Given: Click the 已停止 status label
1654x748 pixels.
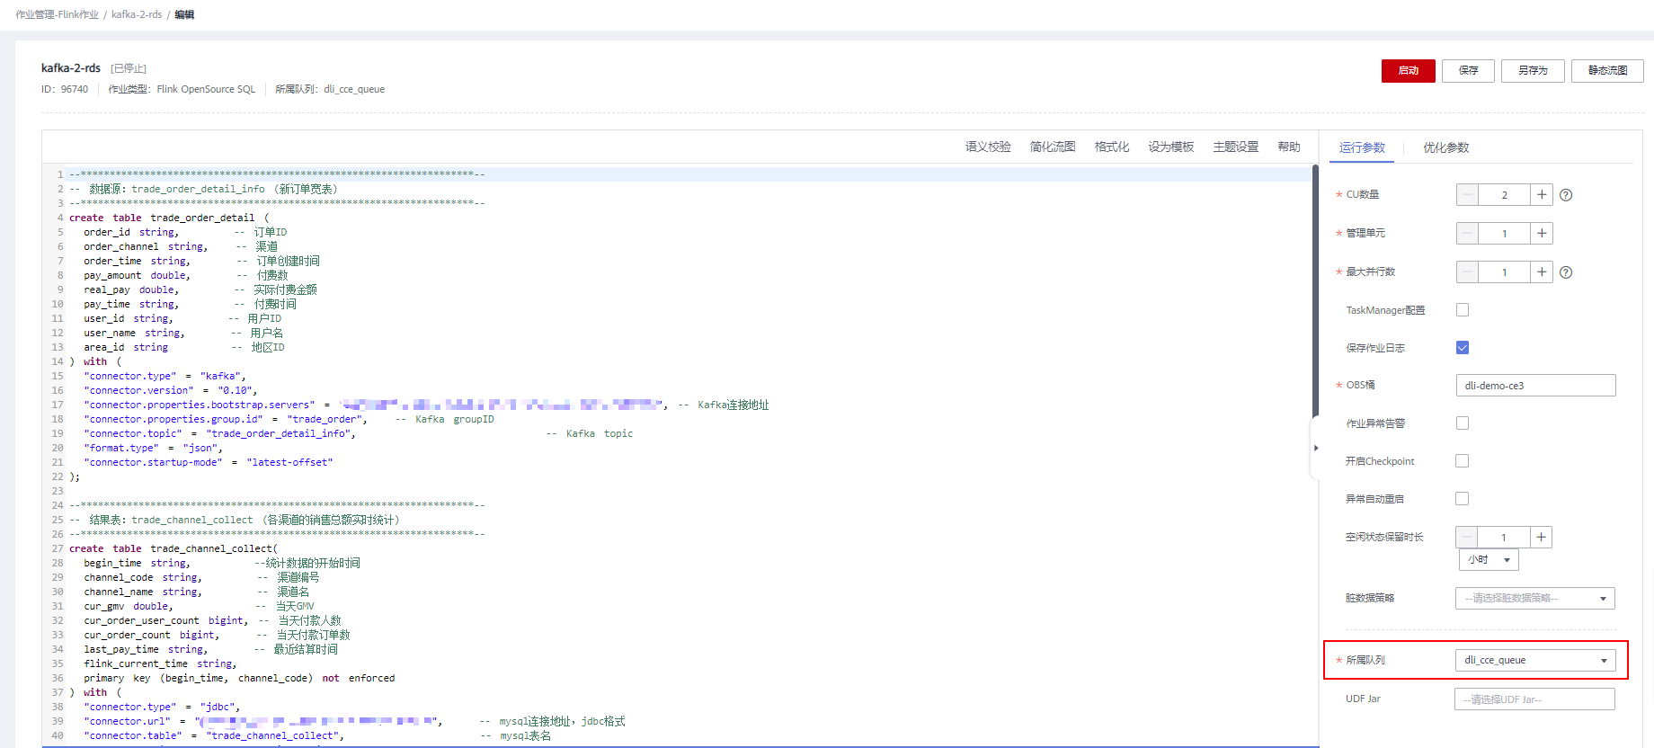Looking at the screenshot, I should tap(128, 68).
